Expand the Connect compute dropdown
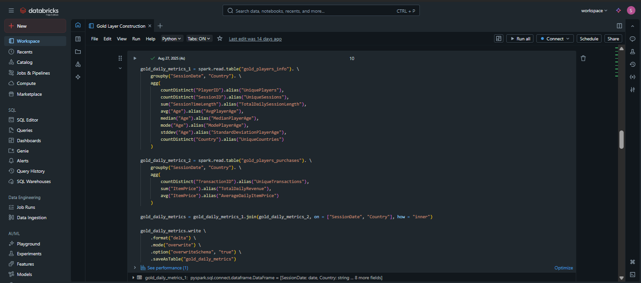Viewport: 641px width, 283px height. 555,39
